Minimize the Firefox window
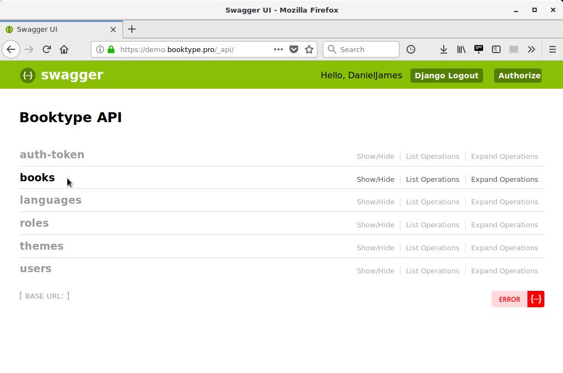 tap(516, 10)
